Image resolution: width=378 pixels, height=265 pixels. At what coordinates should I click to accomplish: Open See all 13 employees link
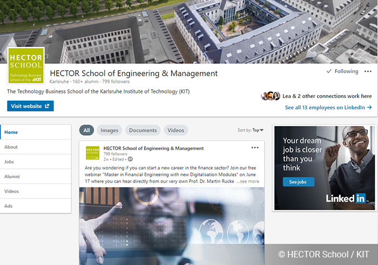[x=328, y=108]
